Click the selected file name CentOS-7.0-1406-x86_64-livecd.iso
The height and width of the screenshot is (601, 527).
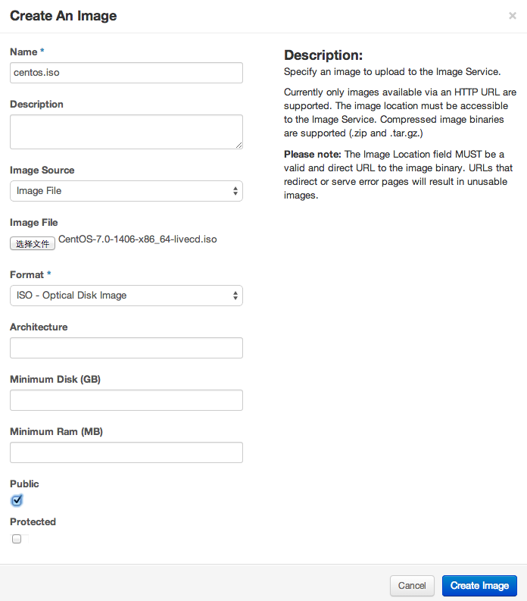(x=138, y=239)
